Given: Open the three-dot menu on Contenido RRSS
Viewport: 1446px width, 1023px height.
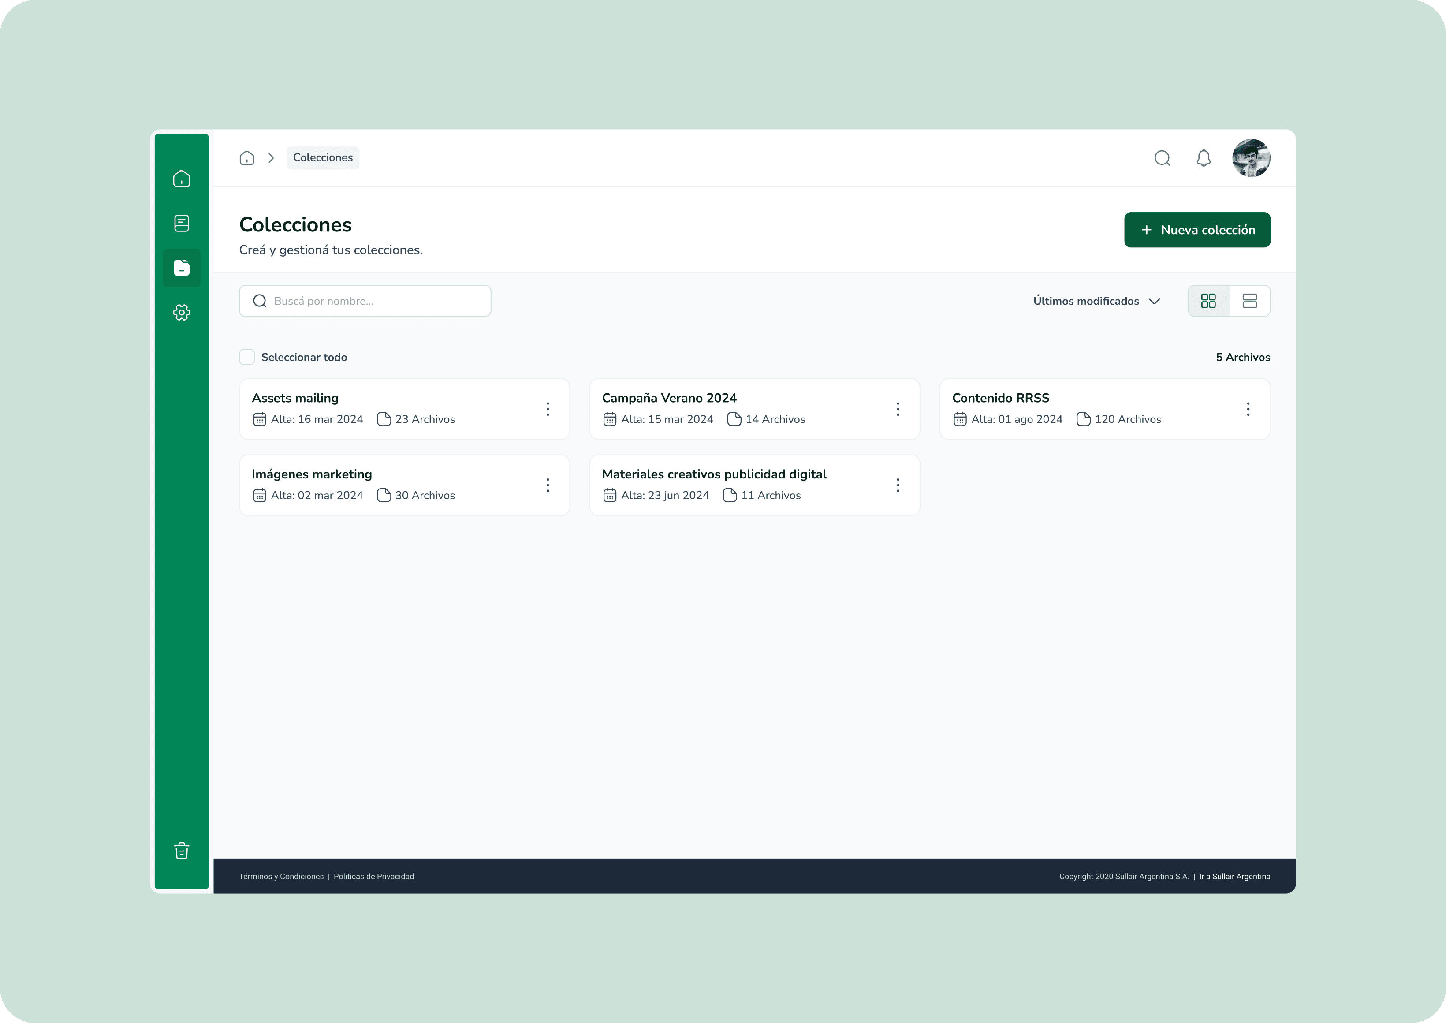Looking at the screenshot, I should pos(1248,409).
